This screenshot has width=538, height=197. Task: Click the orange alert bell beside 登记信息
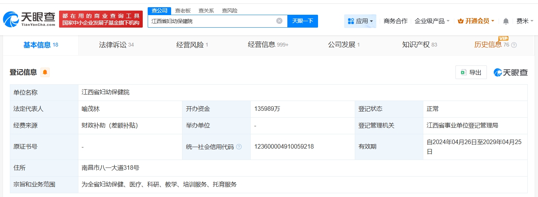(x=45, y=72)
